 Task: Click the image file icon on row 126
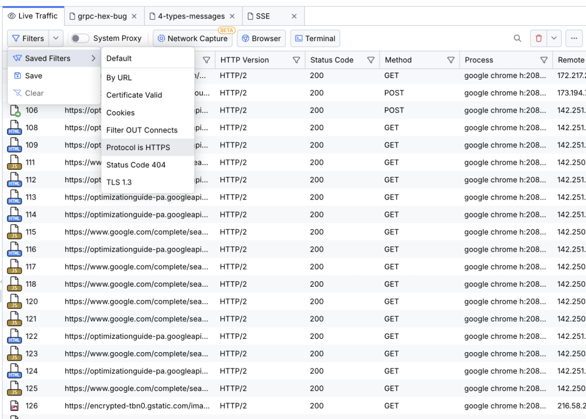(14, 406)
